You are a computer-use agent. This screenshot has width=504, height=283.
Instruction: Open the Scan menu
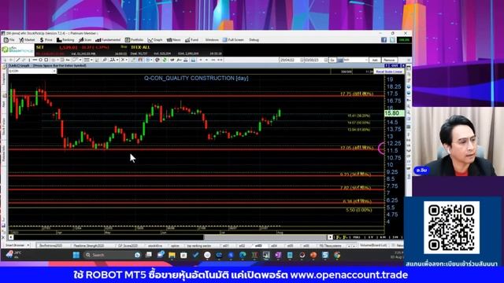tap(85, 40)
